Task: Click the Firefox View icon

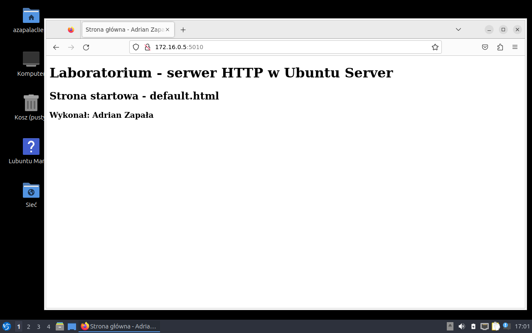Action: 71,30
